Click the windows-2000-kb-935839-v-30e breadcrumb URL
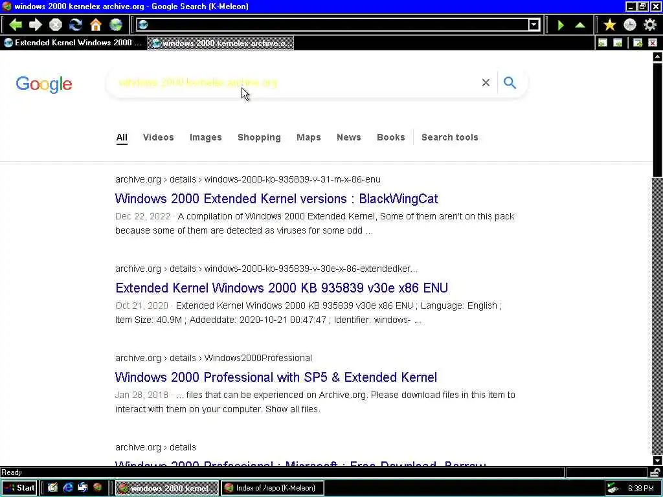The height and width of the screenshot is (497, 663). [x=311, y=269]
